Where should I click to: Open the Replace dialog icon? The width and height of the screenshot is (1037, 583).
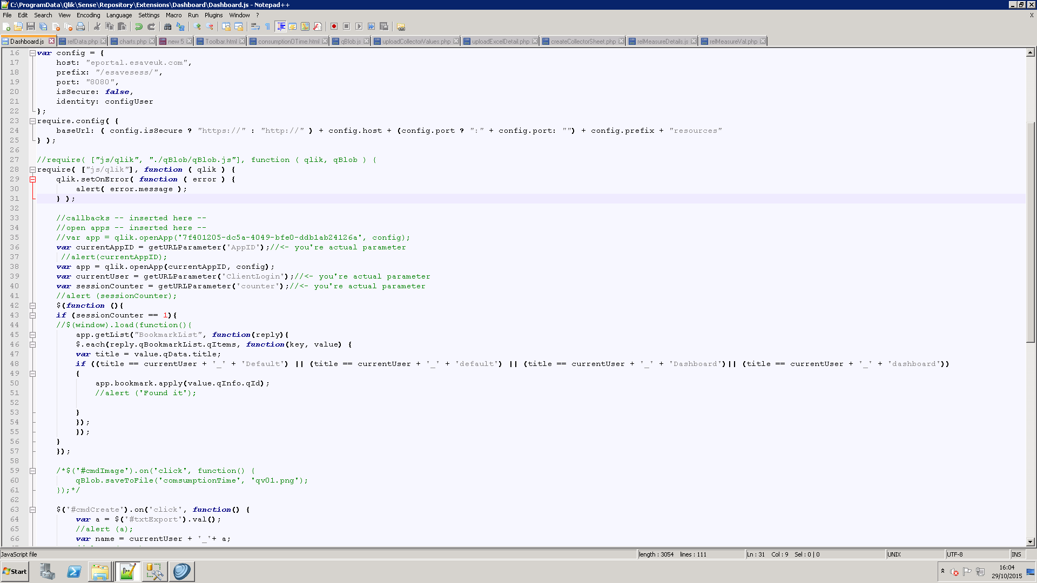(x=180, y=26)
